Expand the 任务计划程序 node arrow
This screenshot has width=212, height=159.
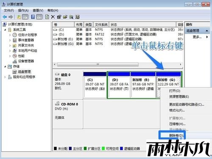10,35
